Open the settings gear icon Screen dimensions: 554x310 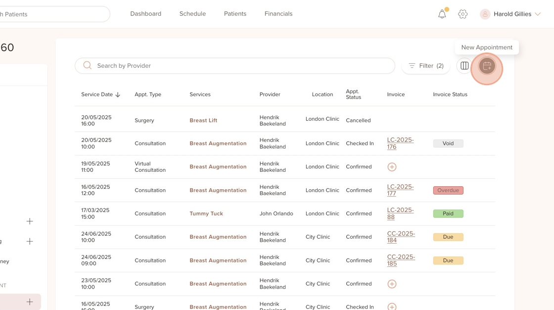[x=462, y=14]
